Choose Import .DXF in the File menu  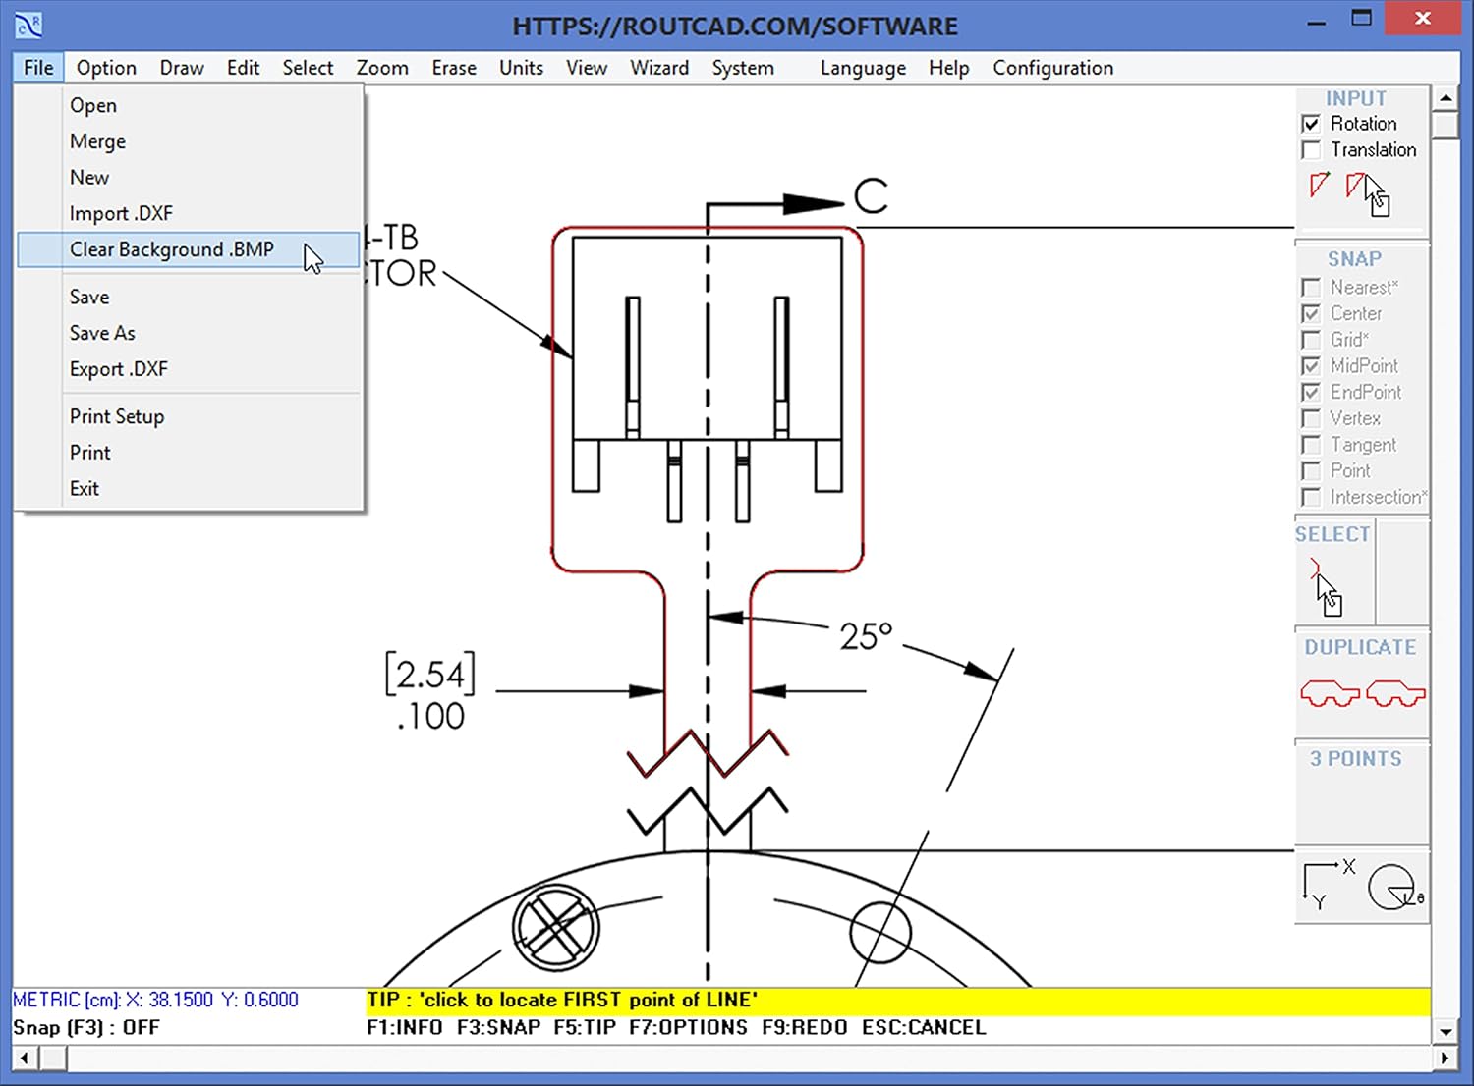click(121, 213)
